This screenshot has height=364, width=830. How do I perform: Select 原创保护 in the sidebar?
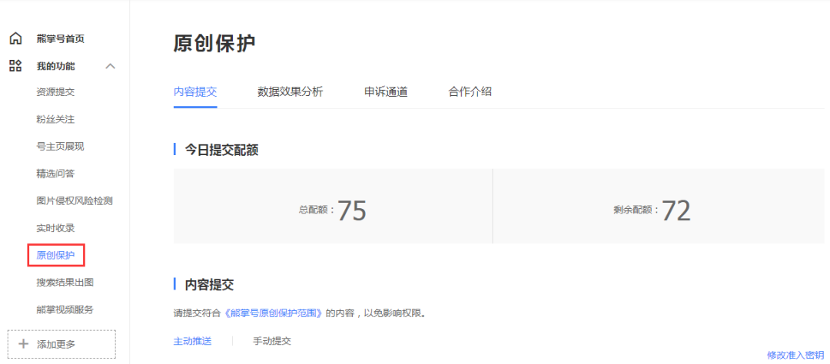(55, 255)
